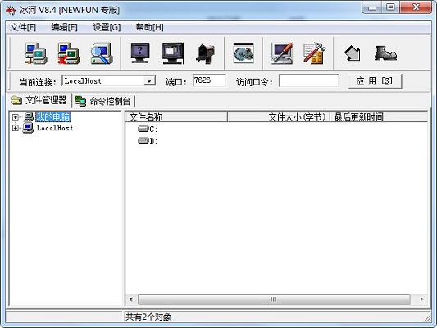
Task: Click the delete host icon with red X
Action: point(69,53)
